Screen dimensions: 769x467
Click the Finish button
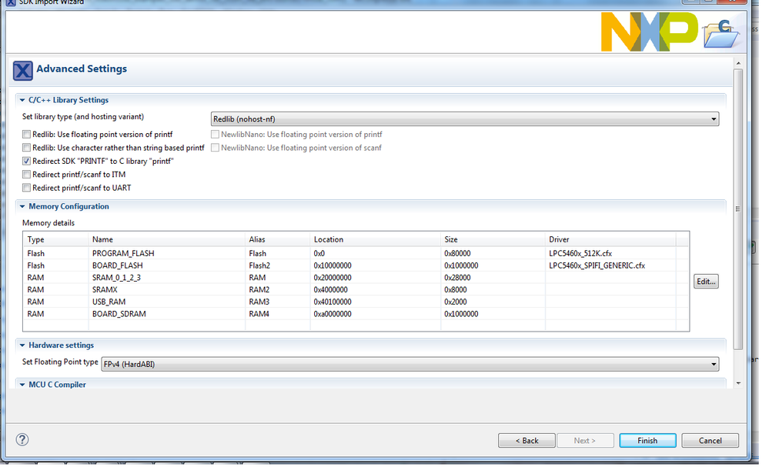point(647,441)
